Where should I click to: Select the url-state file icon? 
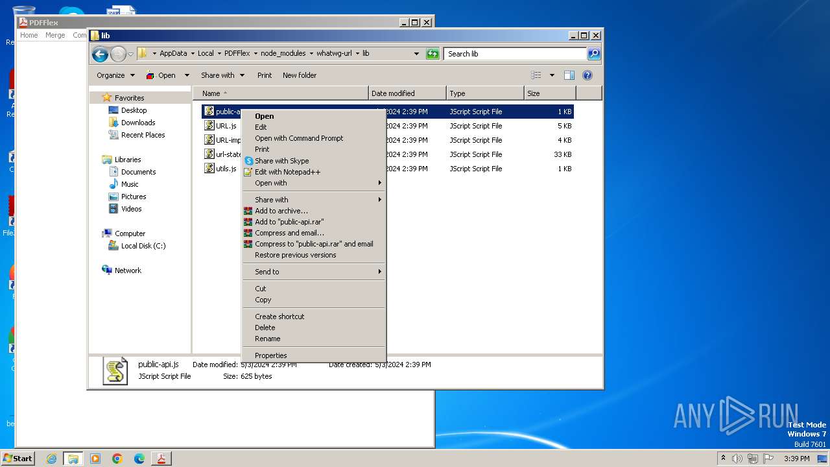pos(209,154)
